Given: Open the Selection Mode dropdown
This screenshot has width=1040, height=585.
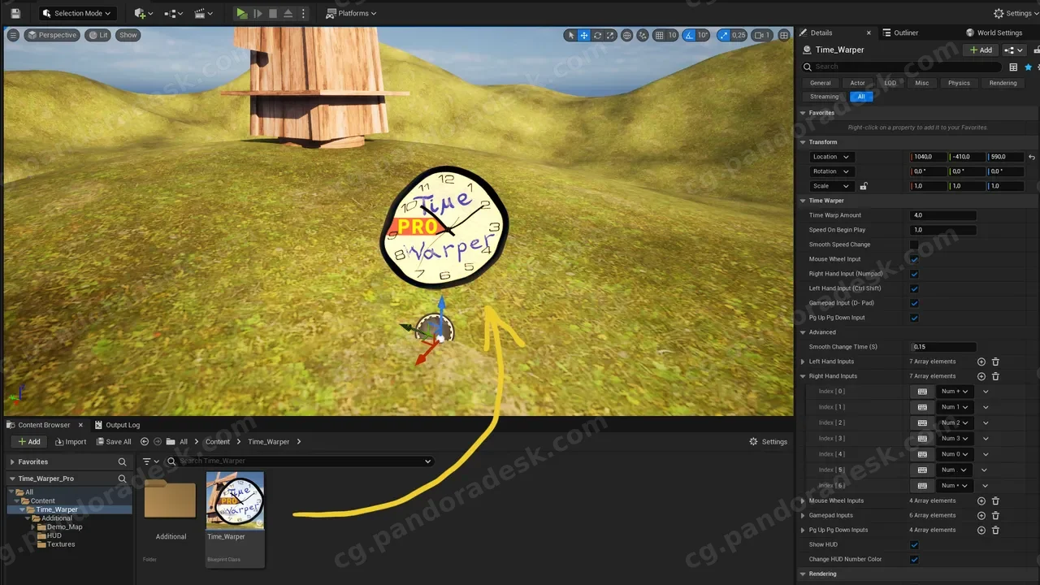Looking at the screenshot, I should [78, 13].
